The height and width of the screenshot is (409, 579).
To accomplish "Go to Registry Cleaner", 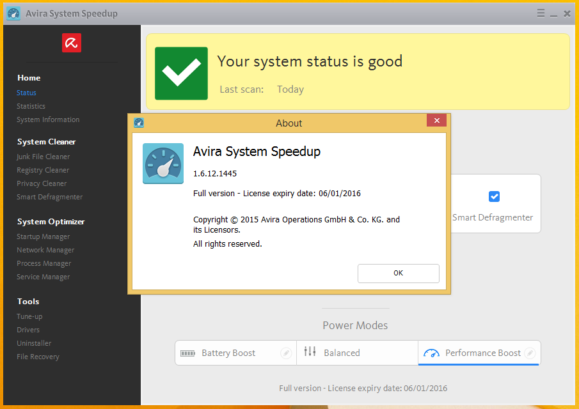I will click(x=43, y=171).
